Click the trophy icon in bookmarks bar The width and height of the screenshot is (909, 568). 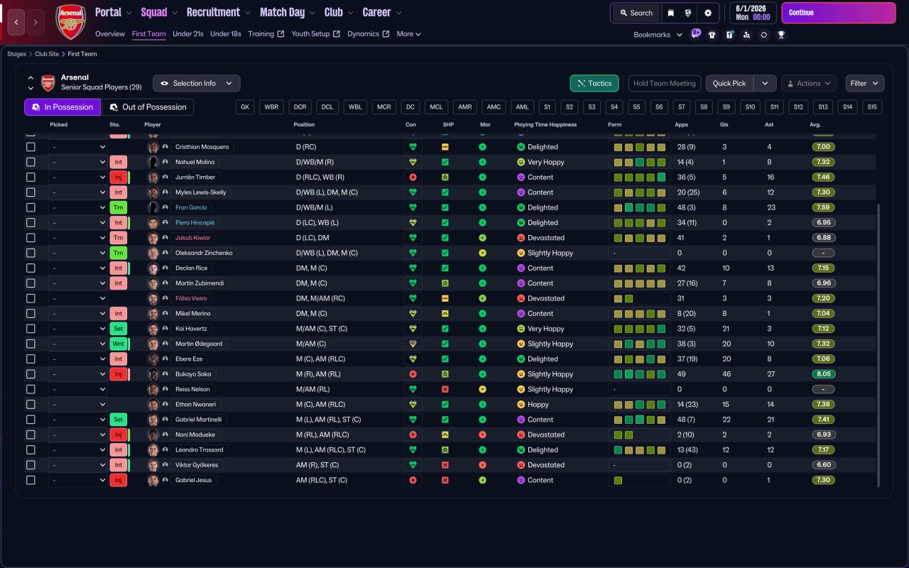click(781, 35)
